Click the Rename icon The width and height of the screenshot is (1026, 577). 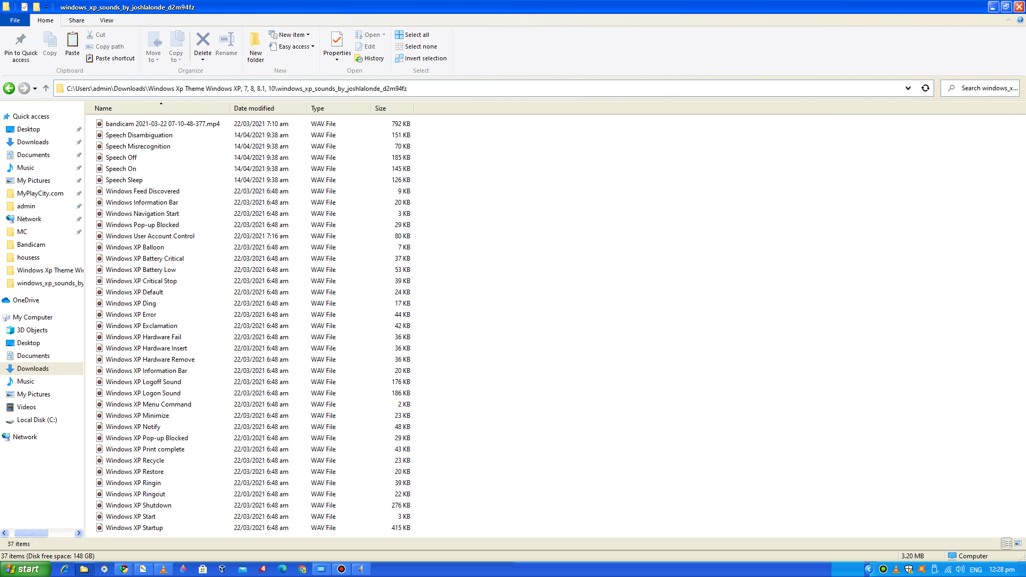point(226,40)
